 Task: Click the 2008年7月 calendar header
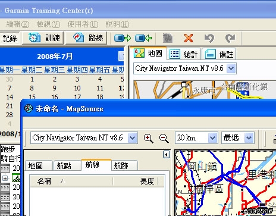click(x=55, y=57)
